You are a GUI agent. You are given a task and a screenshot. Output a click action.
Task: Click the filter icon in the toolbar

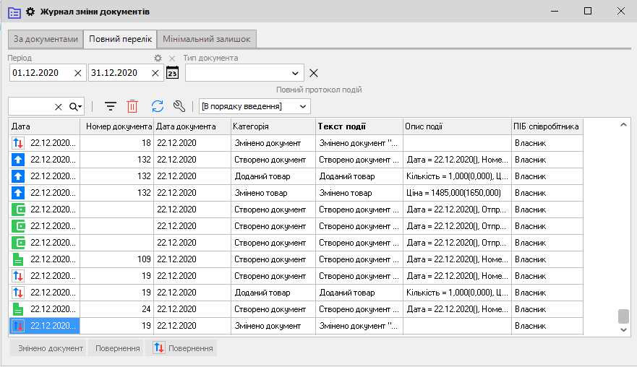click(x=111, y=106)
